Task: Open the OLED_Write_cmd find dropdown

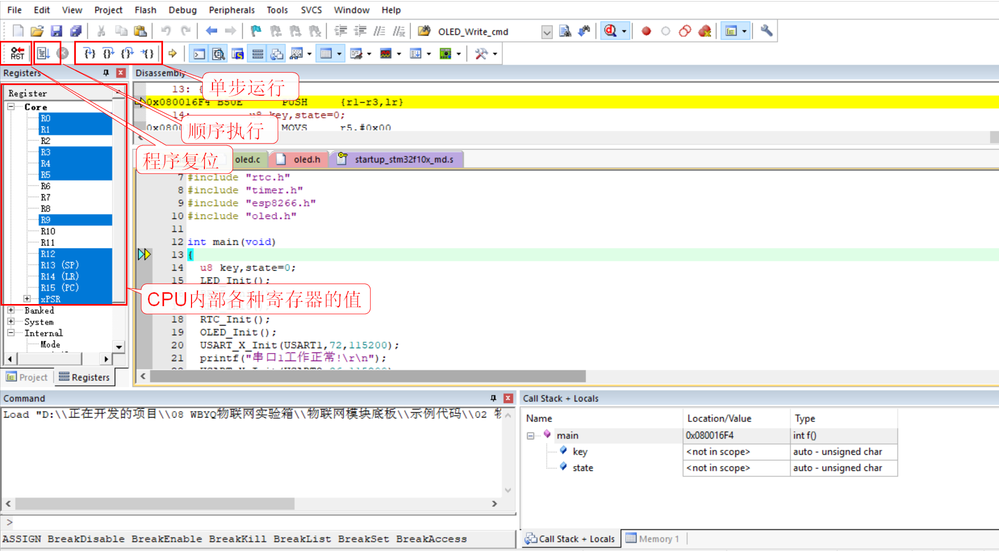Action: click(x=547, y=32)
